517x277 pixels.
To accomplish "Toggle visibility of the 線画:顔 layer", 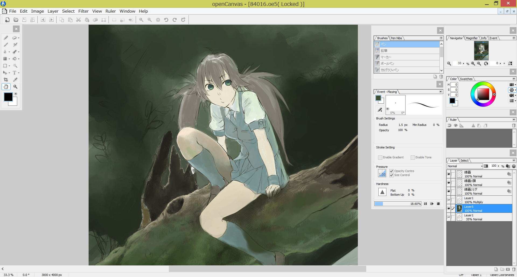I will pos(449,183).
